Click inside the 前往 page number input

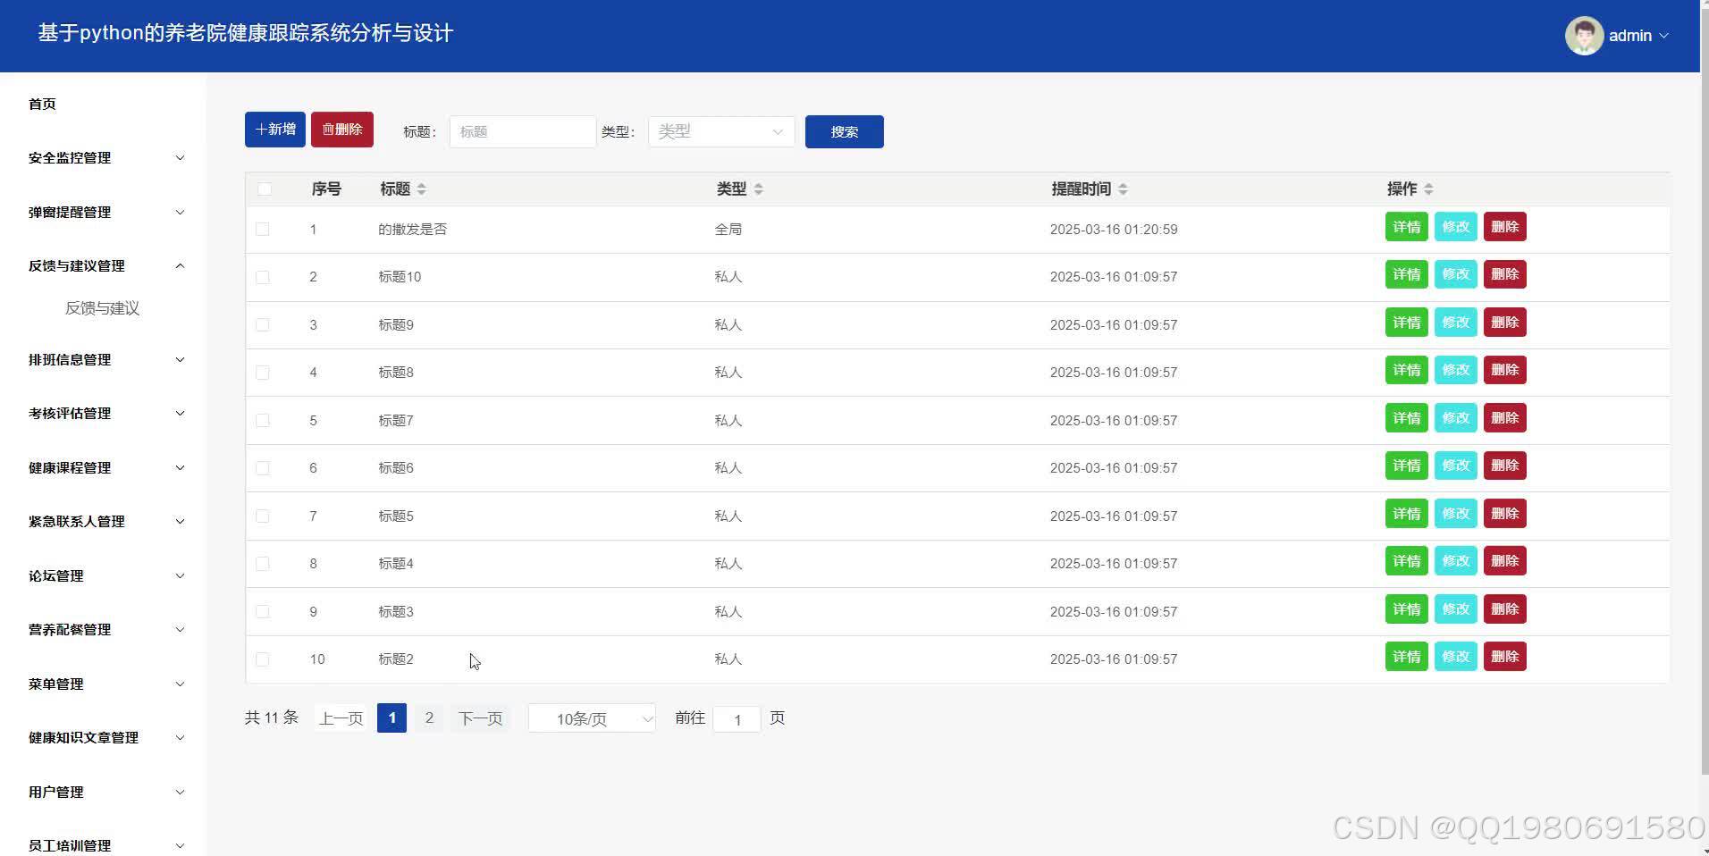tap(737, 718)
